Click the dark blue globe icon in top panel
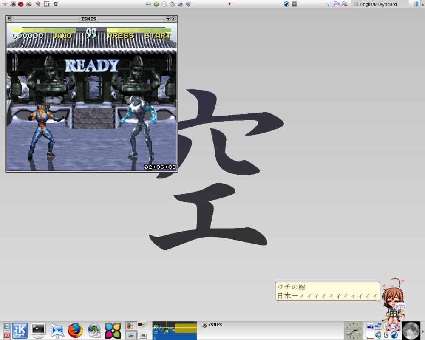 (286, 4)
